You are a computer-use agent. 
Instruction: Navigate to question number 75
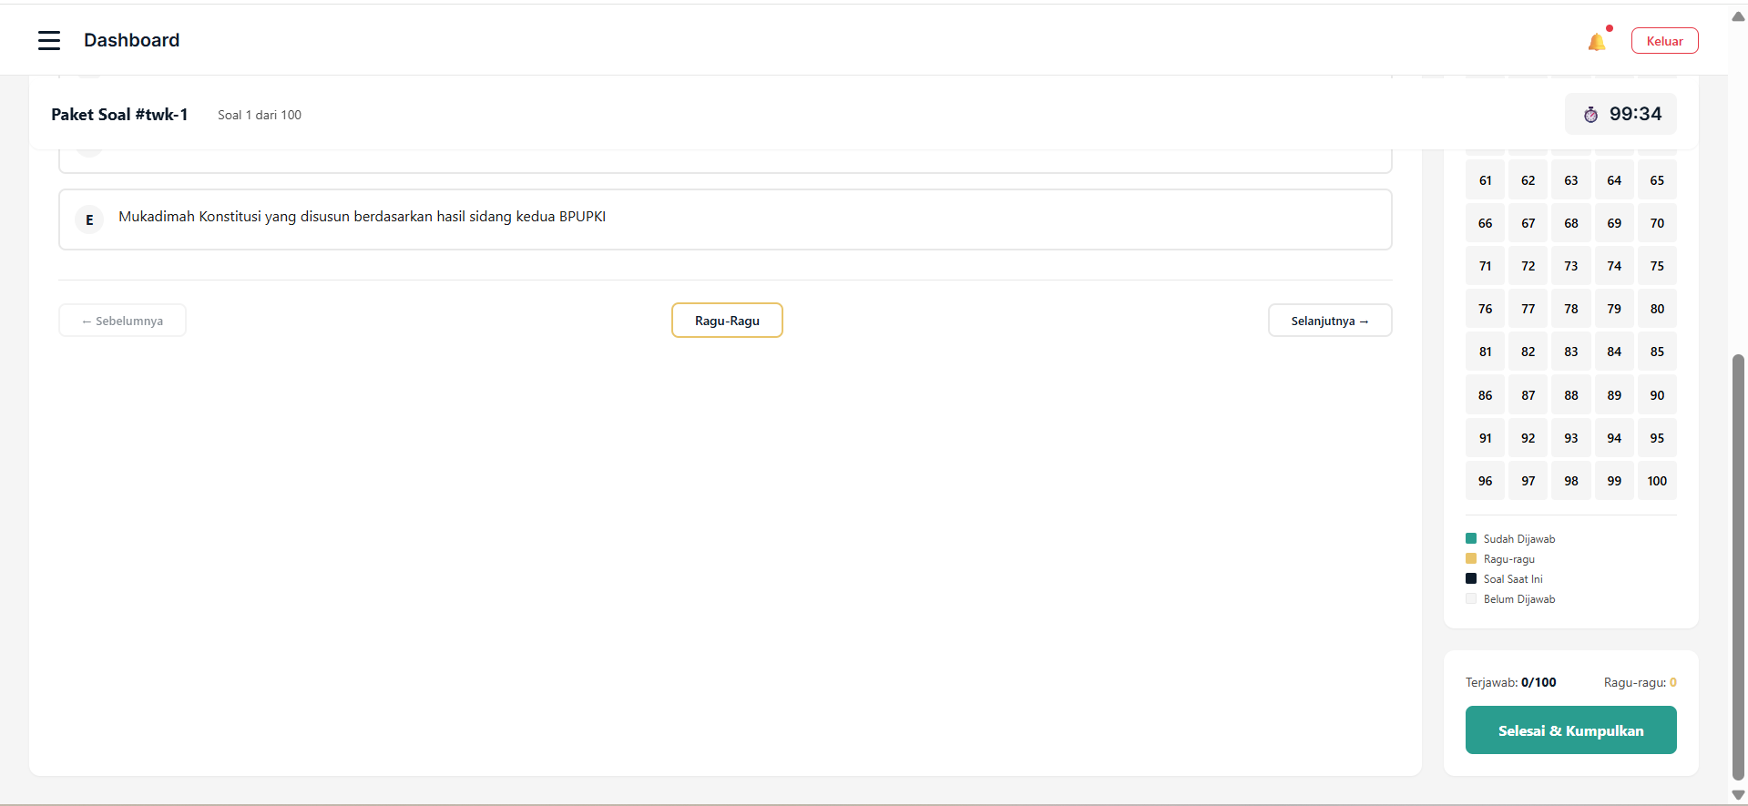(1657, 266)
